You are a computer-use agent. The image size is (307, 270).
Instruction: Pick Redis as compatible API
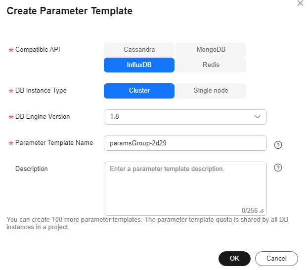[211, 65]
